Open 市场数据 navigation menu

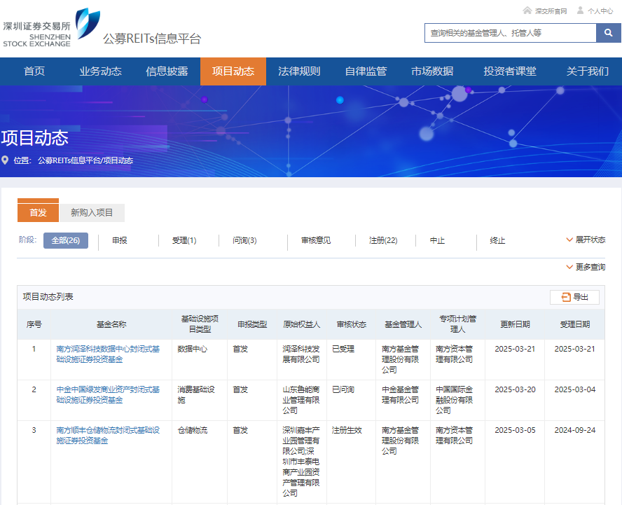[432, 71]
